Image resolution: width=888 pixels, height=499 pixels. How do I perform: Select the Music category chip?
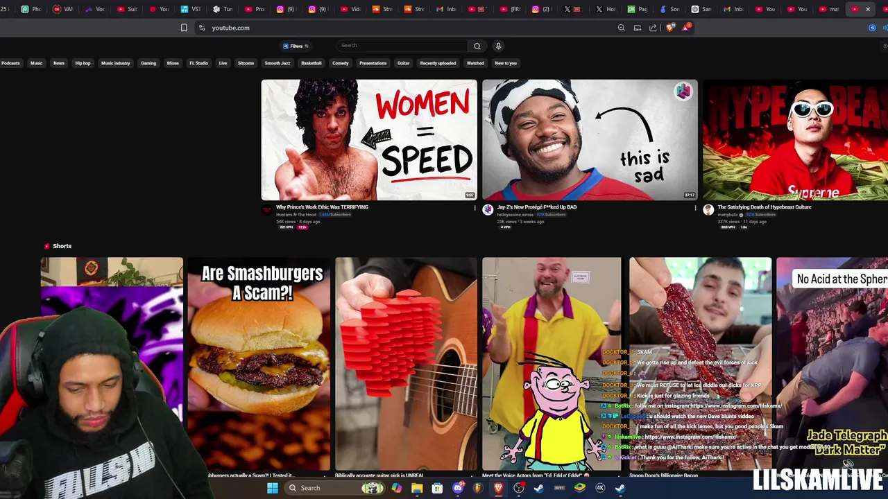pyautogui.click(x=36, y=63)
